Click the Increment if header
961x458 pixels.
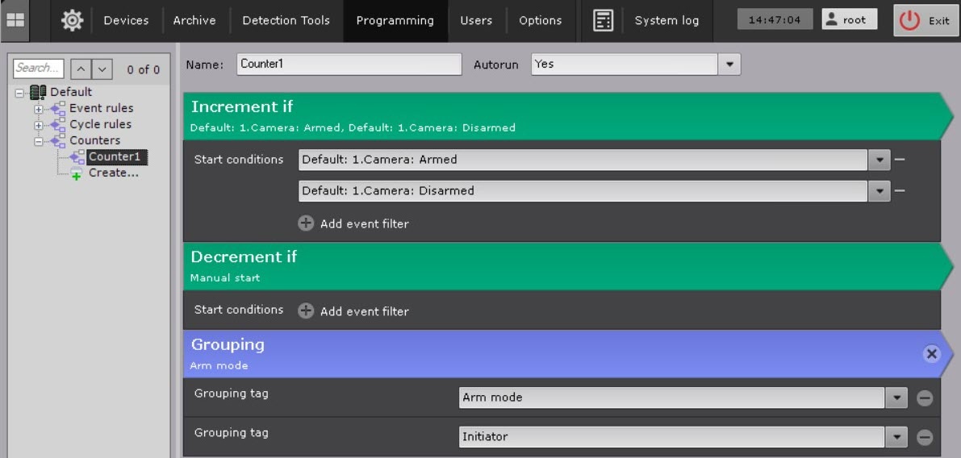coord(568,116)
